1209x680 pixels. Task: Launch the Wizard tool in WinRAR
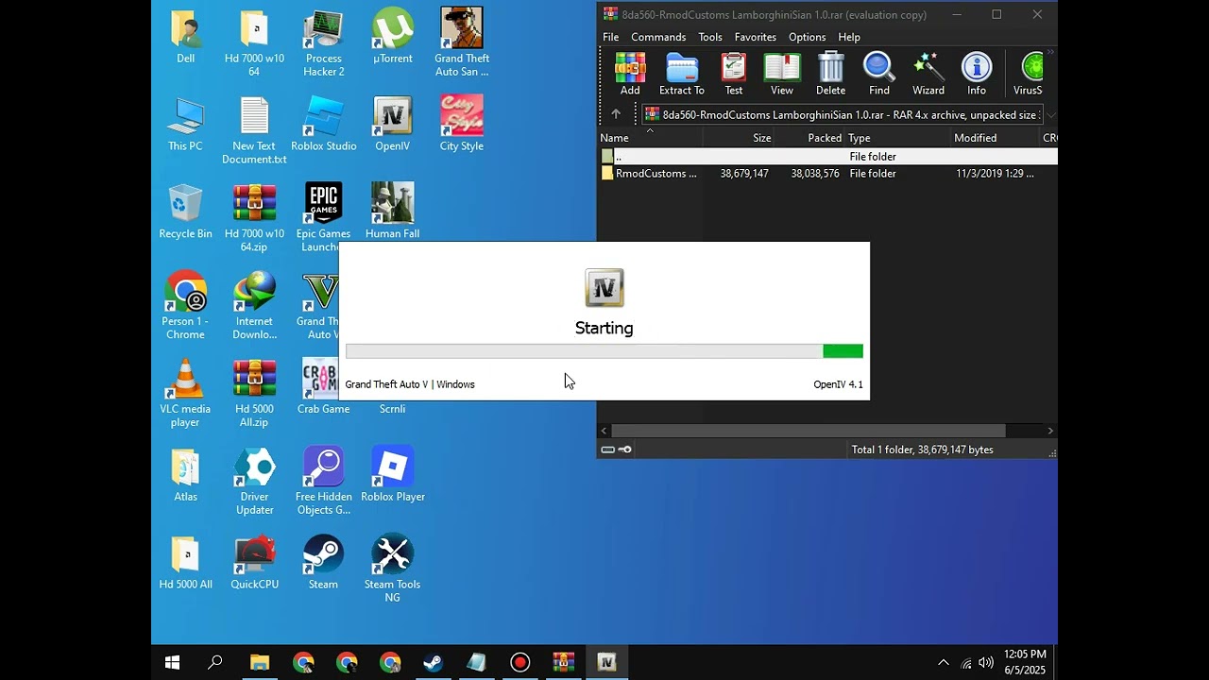[928, 74]
